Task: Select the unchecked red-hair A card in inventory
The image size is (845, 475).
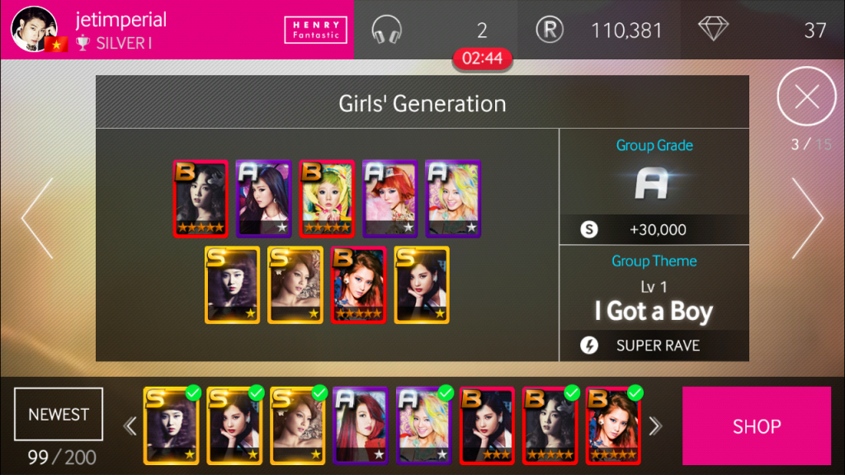Action: coord(361,426)
